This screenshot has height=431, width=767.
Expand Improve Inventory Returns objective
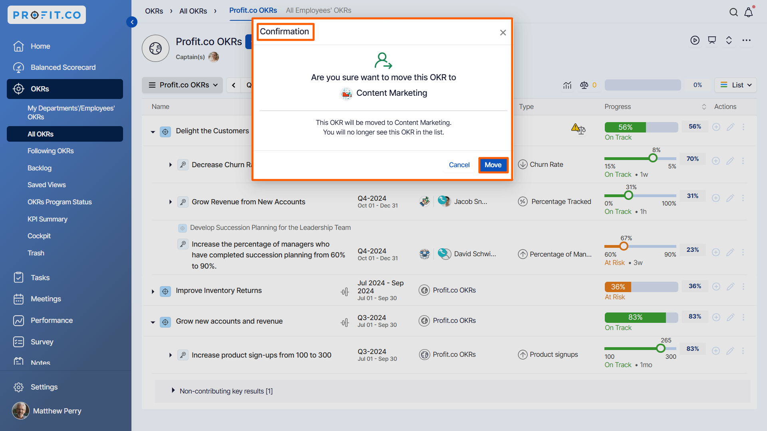click(153, 292)
